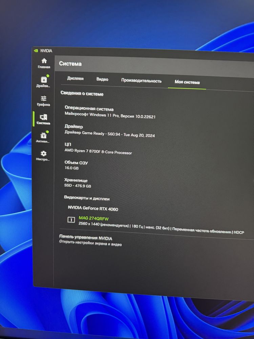Click the Система page title
The image size is (254, 339).
pyautogui.click(x=70, y=64)
